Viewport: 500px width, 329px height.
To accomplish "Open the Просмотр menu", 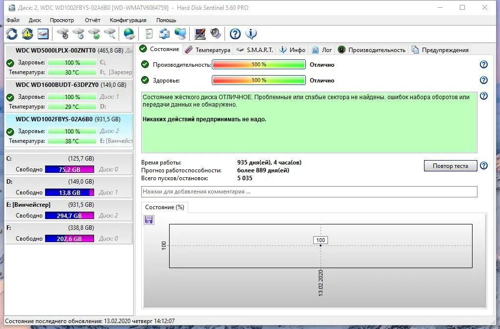I will (62, 20).
